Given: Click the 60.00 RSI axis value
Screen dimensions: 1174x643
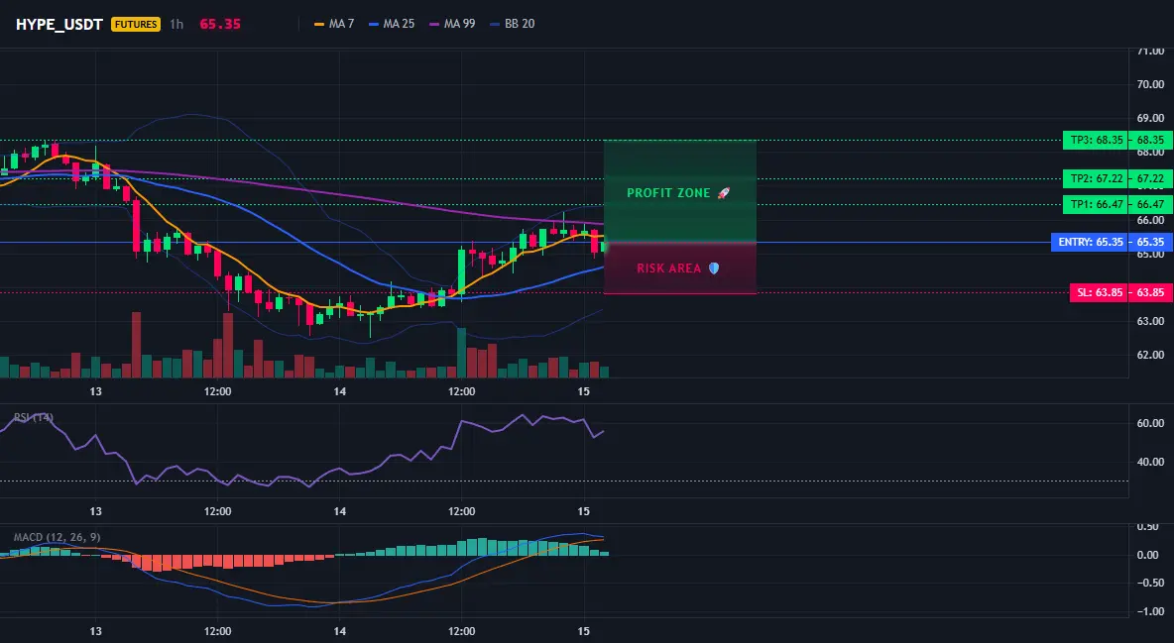Looking at the screenshot, I should pos(1150,423).
